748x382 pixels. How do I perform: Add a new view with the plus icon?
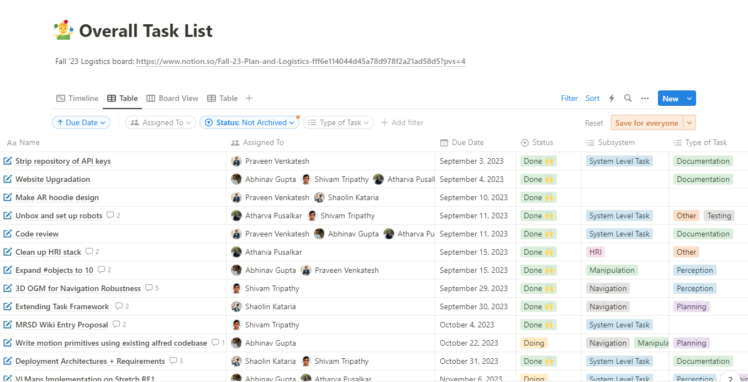249,98
